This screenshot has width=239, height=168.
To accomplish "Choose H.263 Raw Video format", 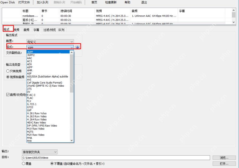I will tap(48, 116).
